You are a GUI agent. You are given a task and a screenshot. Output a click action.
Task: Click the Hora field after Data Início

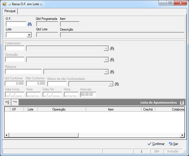point(33,95)
